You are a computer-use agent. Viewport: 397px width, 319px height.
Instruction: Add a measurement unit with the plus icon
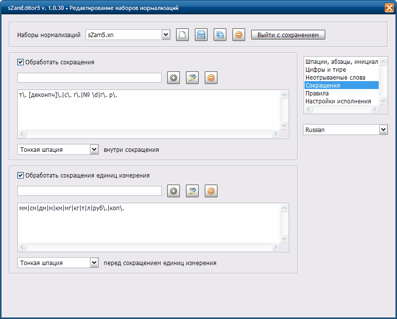point(174,191)
